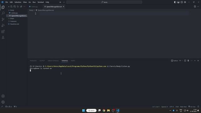Screen dimensions: 201x113
Task: Open remote window indicator in status bar
Action: point(2,107)
